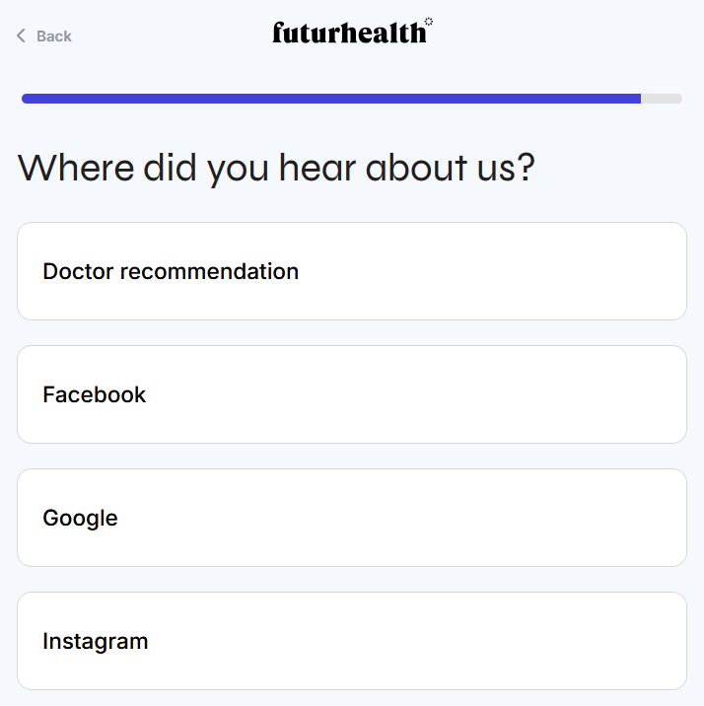Click the filled purple portion of progress bar
704x706 pixels.
click(x=330, y=99)
